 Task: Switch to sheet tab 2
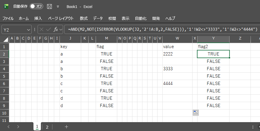coord(47,127)
